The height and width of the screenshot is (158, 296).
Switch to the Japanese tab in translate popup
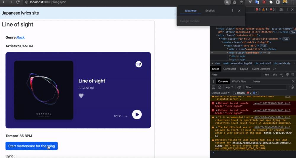(x=190, y=11)
